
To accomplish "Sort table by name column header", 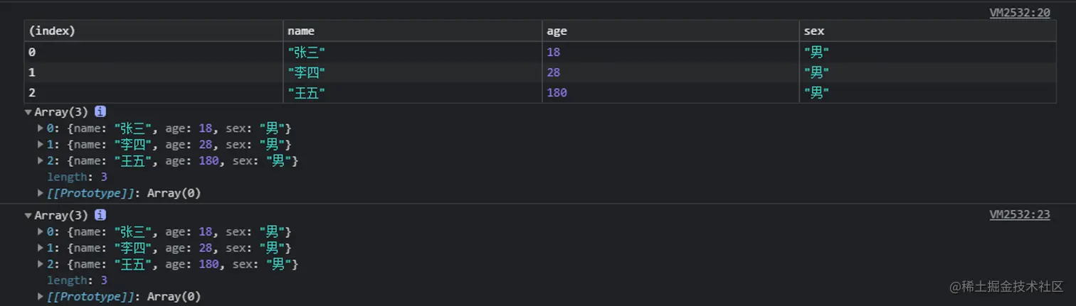I will pos(413,31).
